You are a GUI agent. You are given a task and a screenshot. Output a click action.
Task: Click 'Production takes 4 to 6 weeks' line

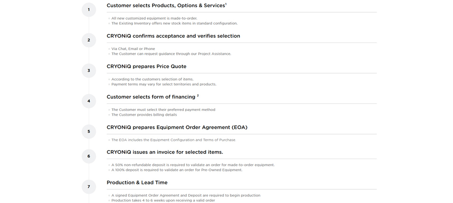163,201
